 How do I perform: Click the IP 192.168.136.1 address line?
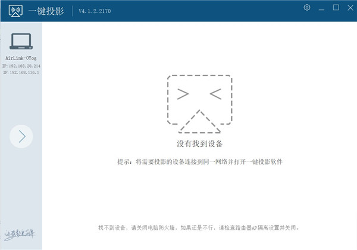[21, 72]
